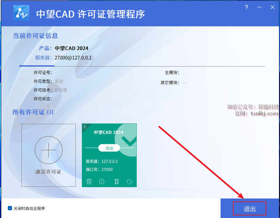Click the 退出 exit button
The height and width of the screenshot is (218, 280).
[250, 209]
